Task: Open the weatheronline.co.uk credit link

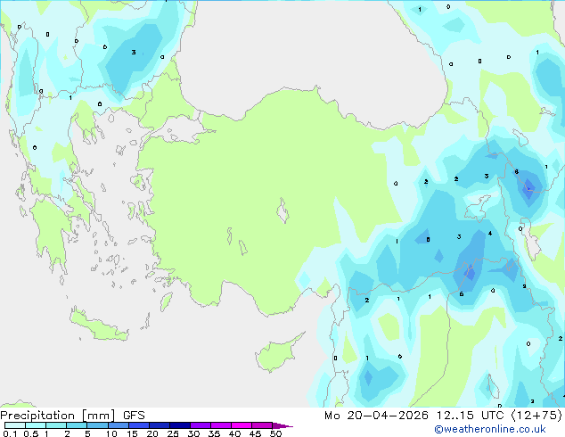Action: pos(490,429)
